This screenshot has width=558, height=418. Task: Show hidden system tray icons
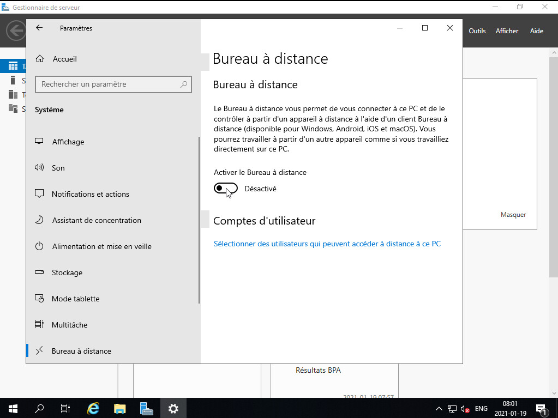point(439,409)
